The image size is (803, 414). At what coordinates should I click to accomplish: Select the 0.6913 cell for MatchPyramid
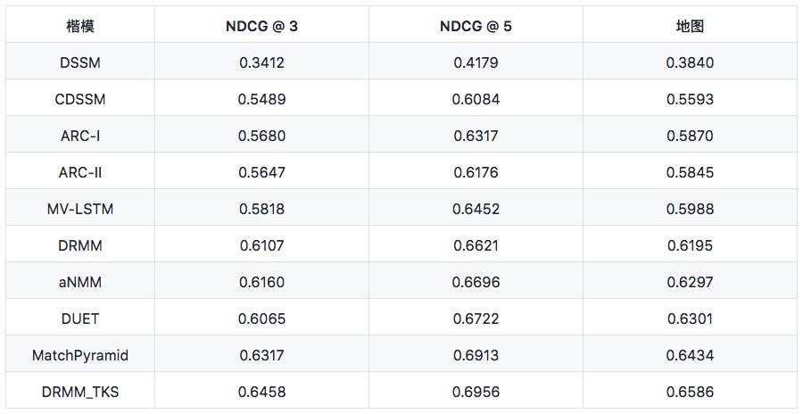(x=476, y=355)
